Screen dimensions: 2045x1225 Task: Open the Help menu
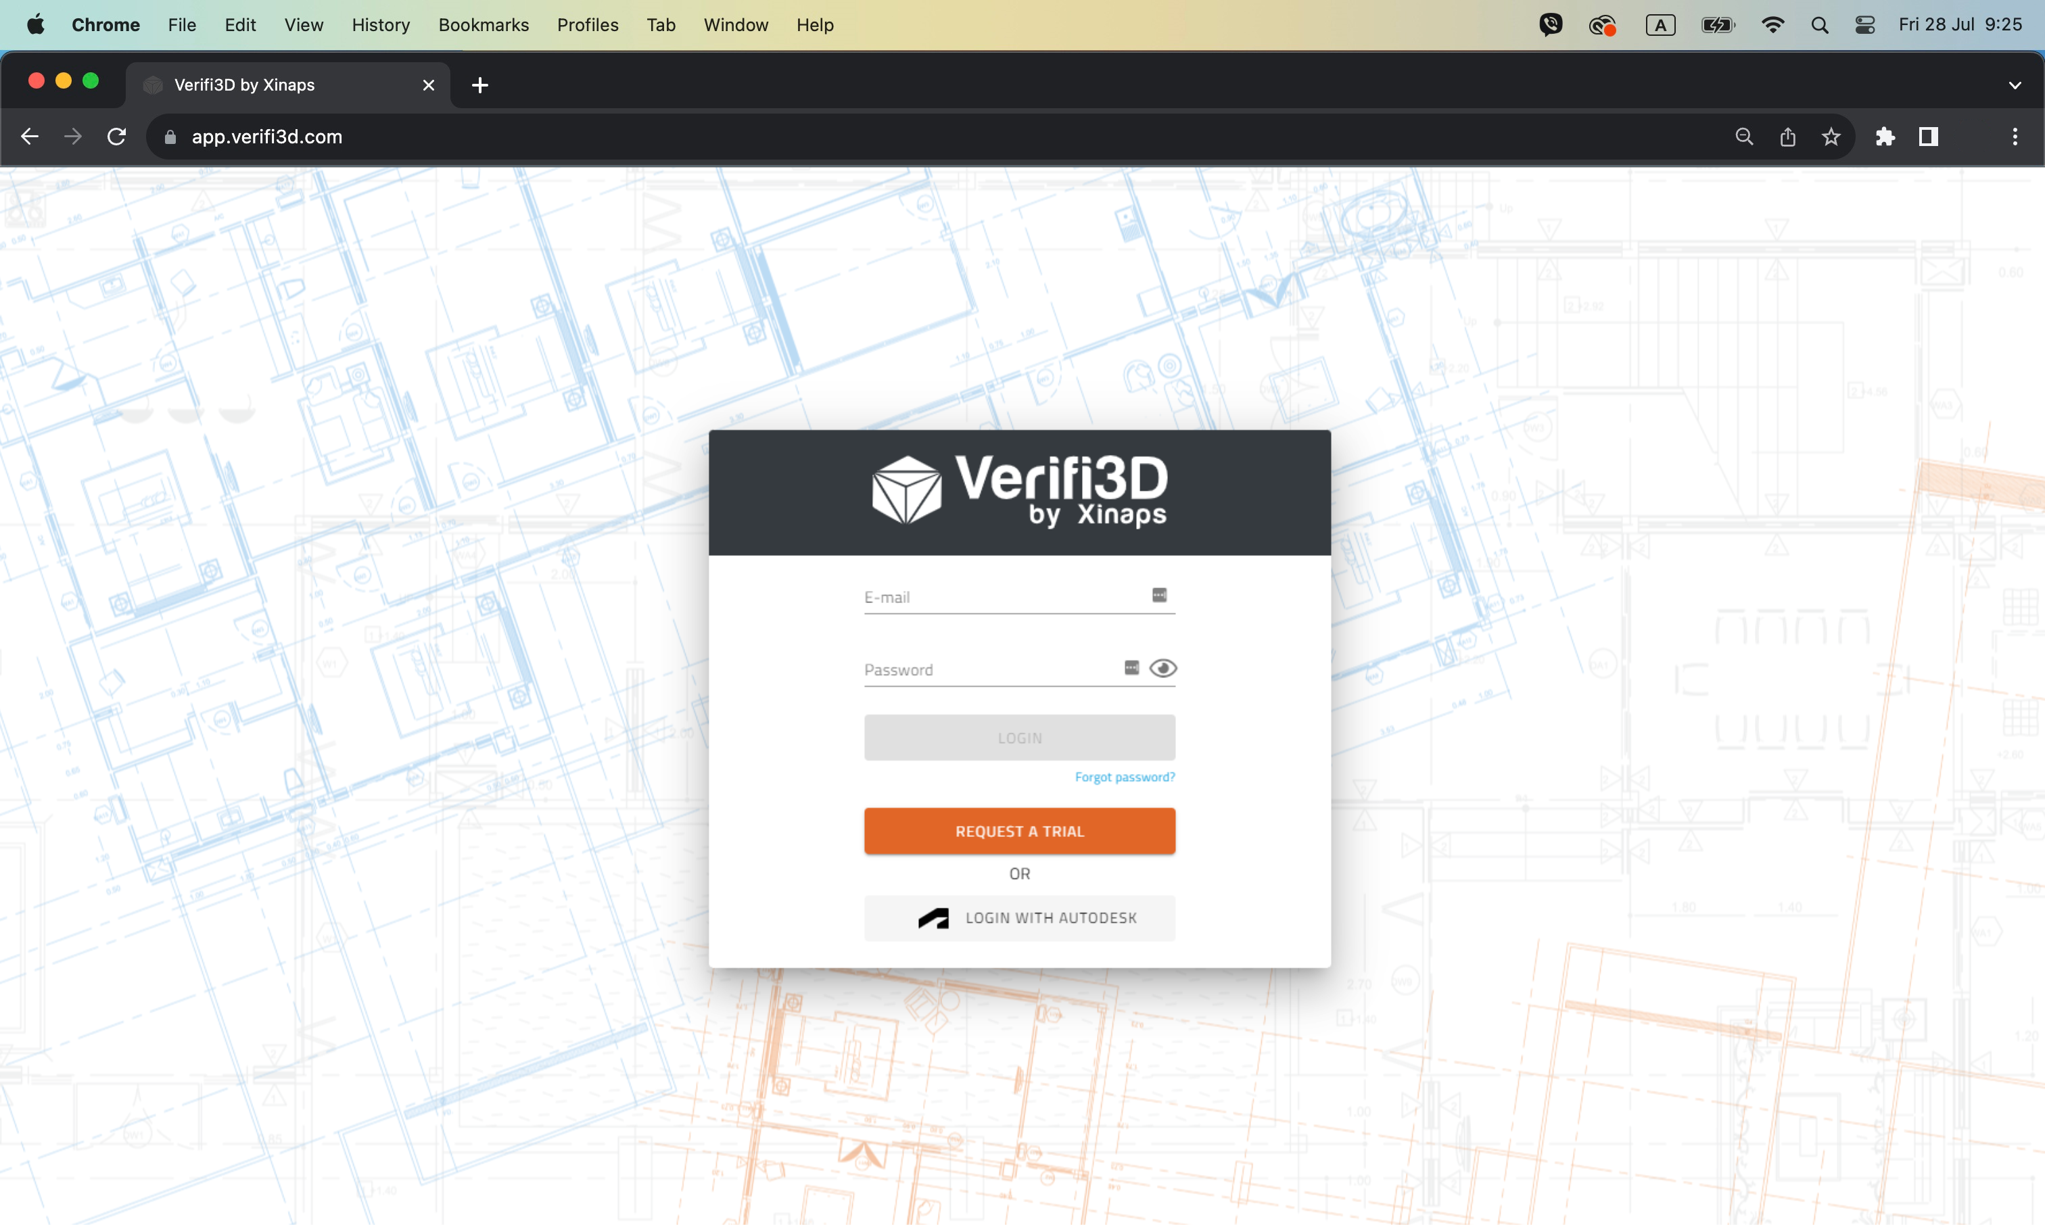click(x=815, y=25)
